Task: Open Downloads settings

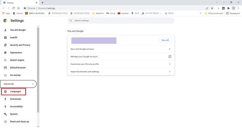Action: 15,99
